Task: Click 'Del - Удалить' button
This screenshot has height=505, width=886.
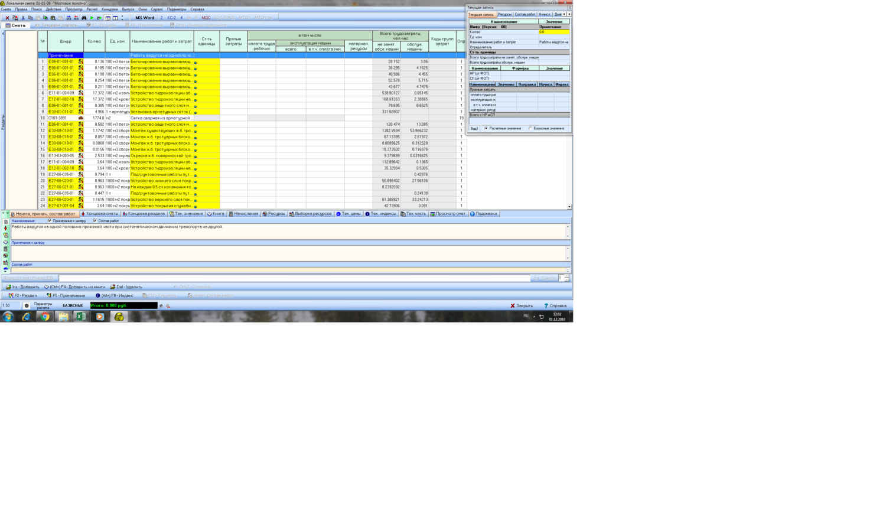Action: (126, 287)
